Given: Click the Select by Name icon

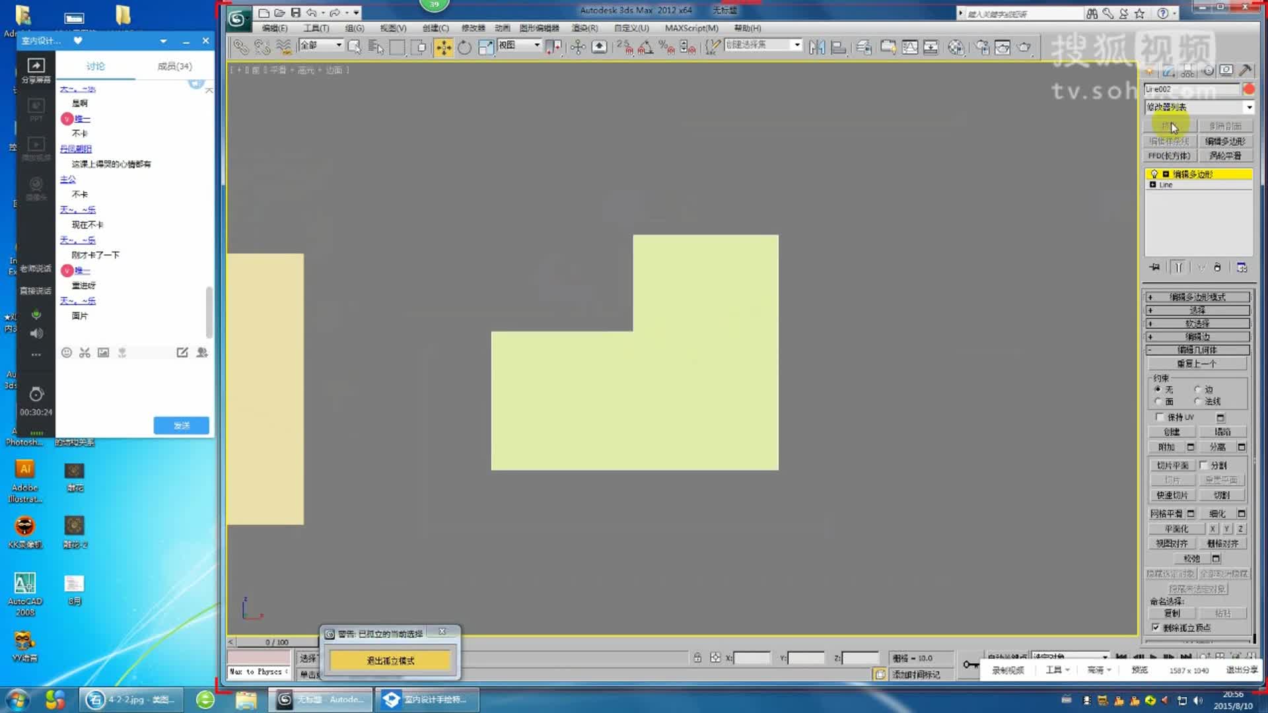Looking at the screenshot, I should (x=376, y=47).
